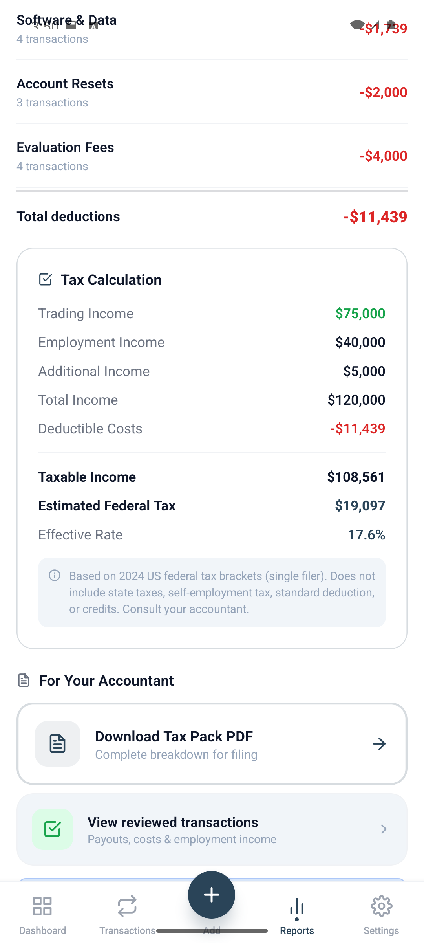
Task: Open Settings via the gear icon
Action: pos(381,906)
